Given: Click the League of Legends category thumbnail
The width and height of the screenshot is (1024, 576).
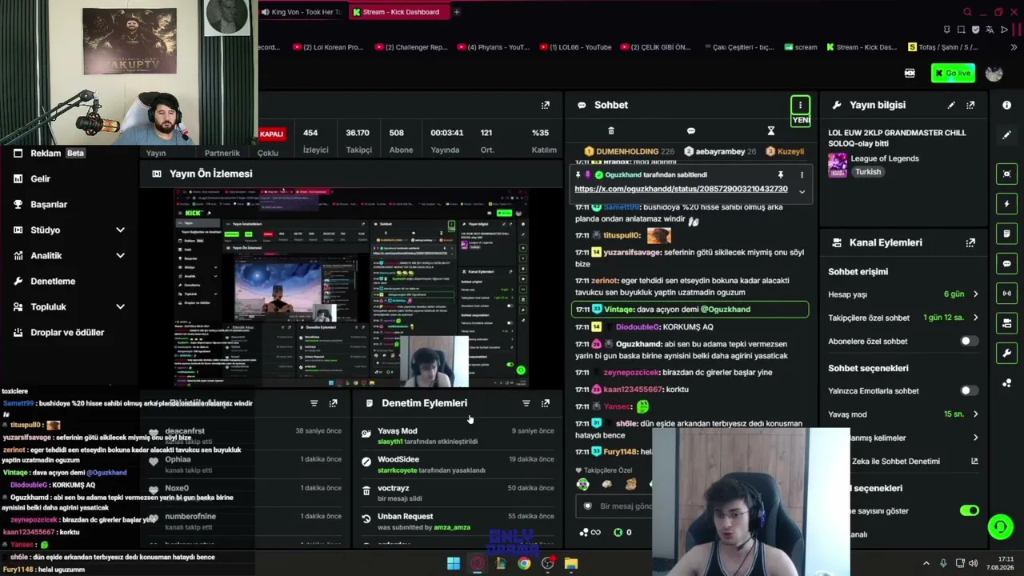Looking at the screenshot, I should click(x=838, y=165).
